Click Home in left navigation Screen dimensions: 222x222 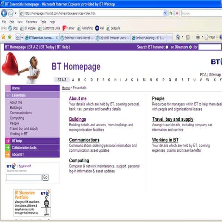[32, 88]
